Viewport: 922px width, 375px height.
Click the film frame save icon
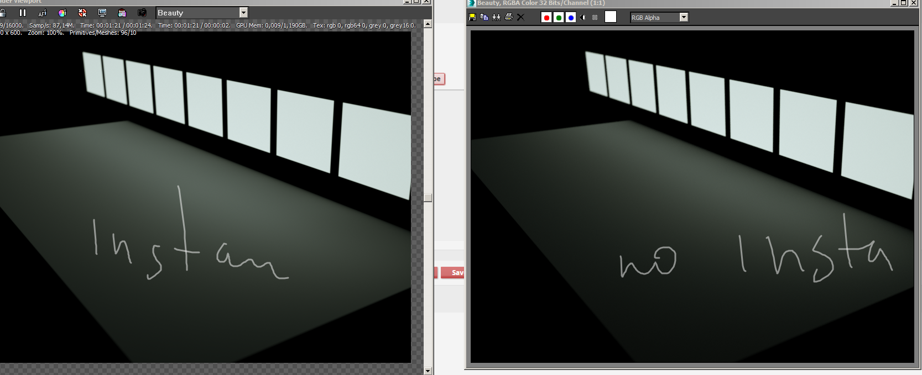122,13
